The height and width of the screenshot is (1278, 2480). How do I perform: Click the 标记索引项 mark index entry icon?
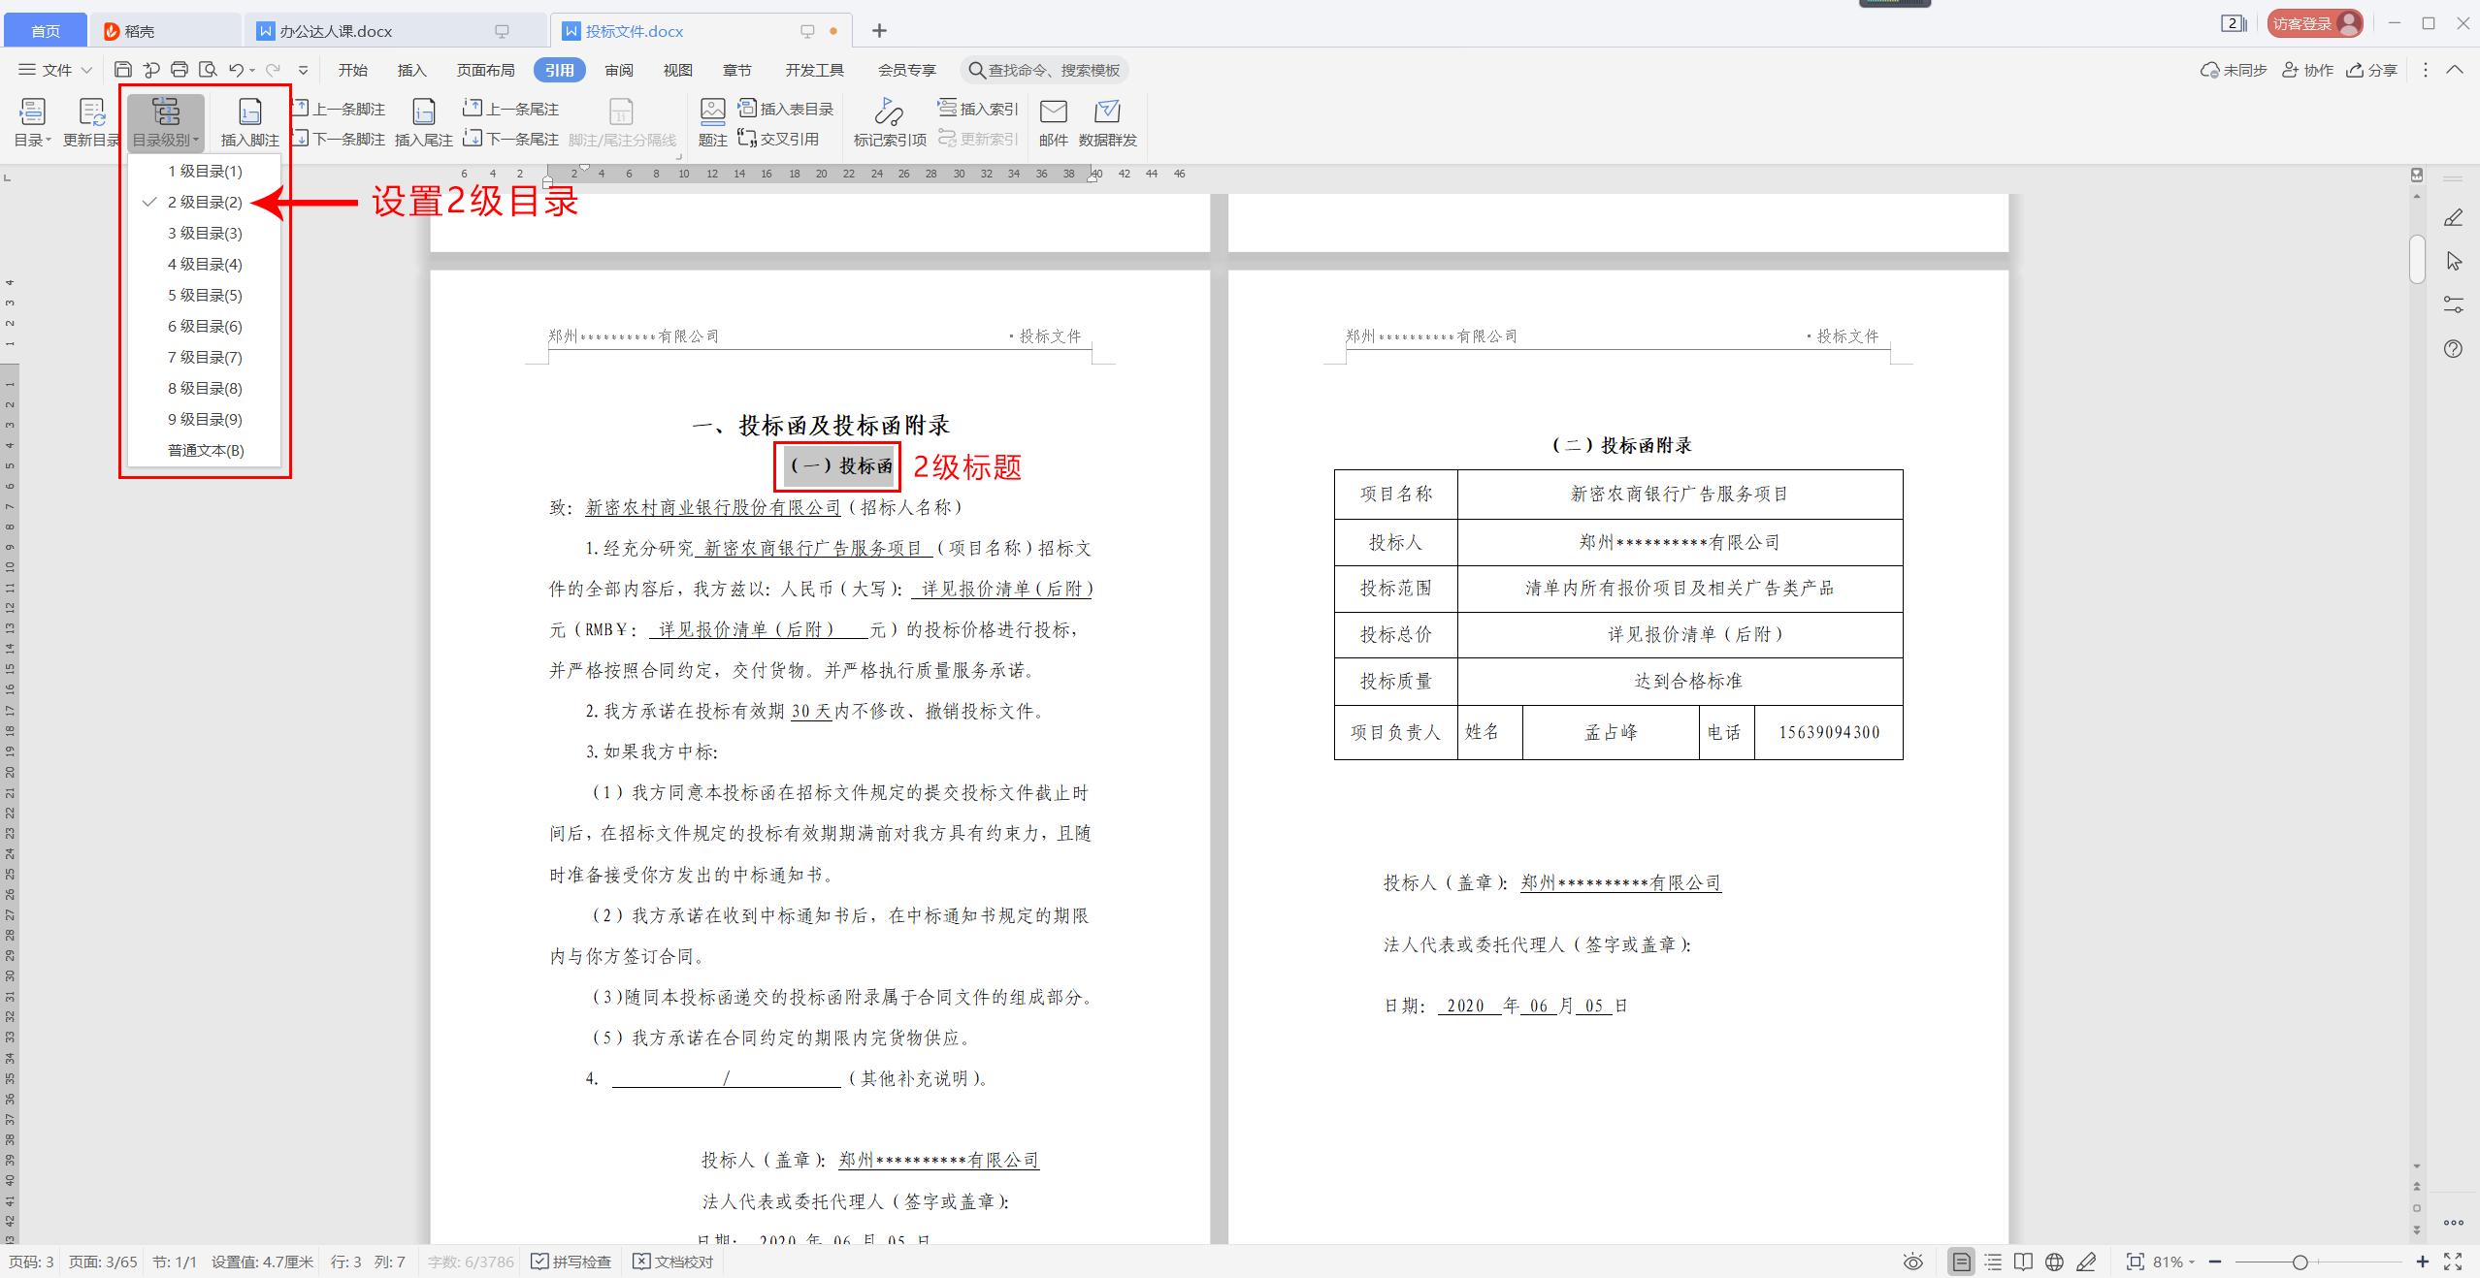[x=890, y=122]
